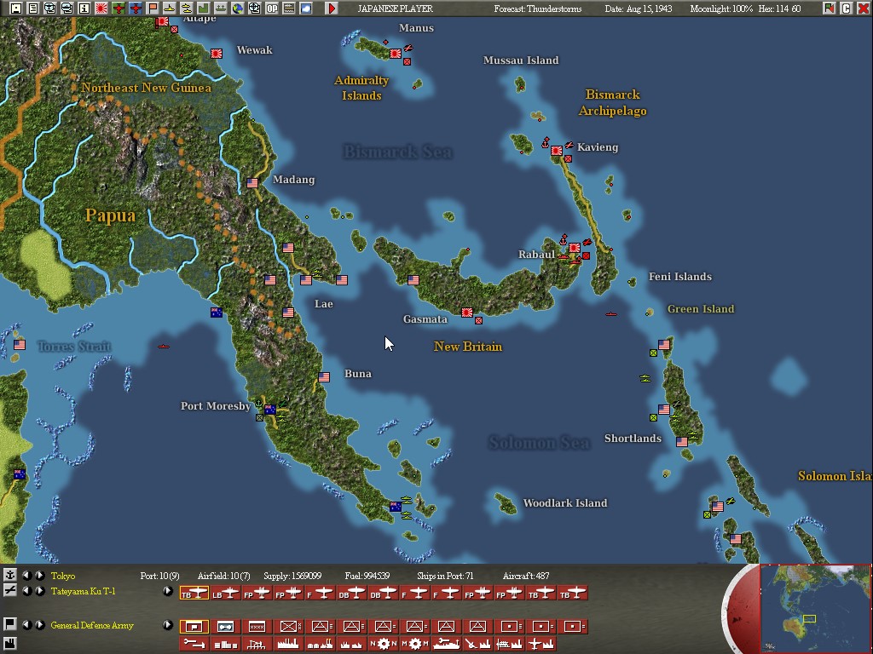Open the OP toolbar button

tap(272, 9)
